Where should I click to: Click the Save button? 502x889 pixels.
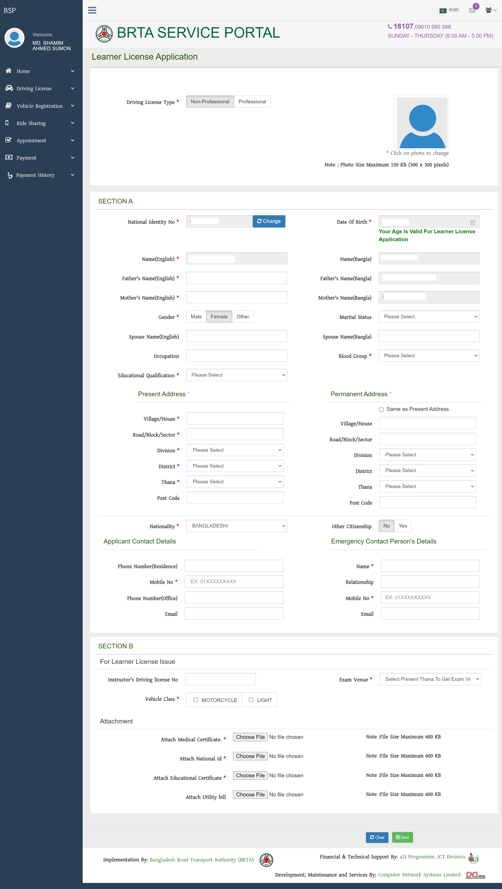tap(402, 837)
